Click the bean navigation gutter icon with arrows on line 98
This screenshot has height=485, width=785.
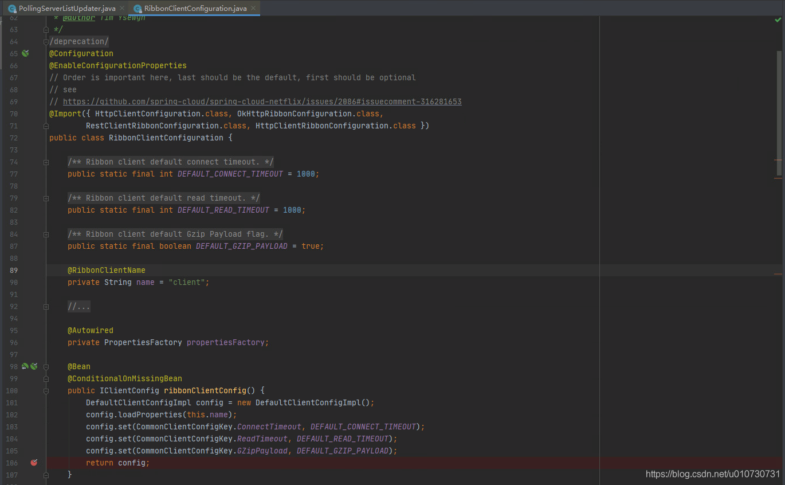coord(25,366)
